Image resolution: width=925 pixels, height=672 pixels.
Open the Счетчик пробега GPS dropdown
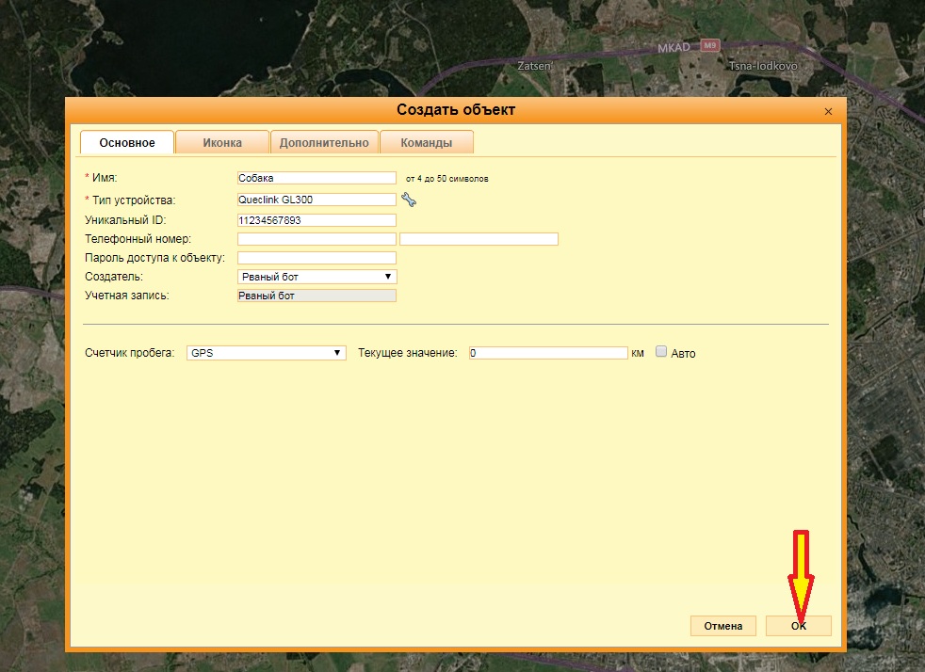pos(266,353)
